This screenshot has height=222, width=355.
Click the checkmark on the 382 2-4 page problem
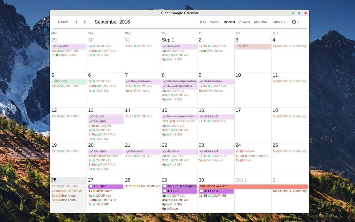164,81
